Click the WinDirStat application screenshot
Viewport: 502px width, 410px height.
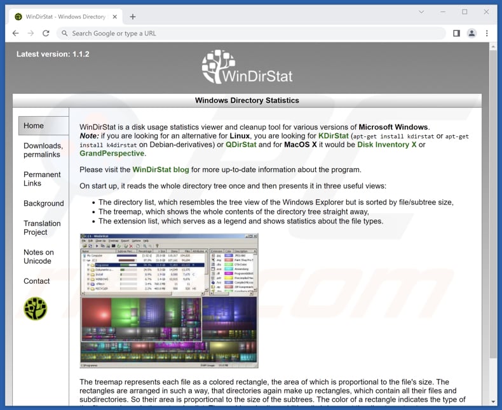[169, 301]
